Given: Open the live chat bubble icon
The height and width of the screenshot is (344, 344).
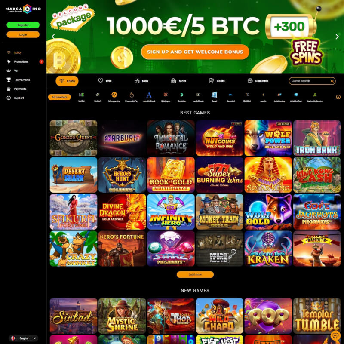Looking at the screenshot, I should [x=335, y=335].
